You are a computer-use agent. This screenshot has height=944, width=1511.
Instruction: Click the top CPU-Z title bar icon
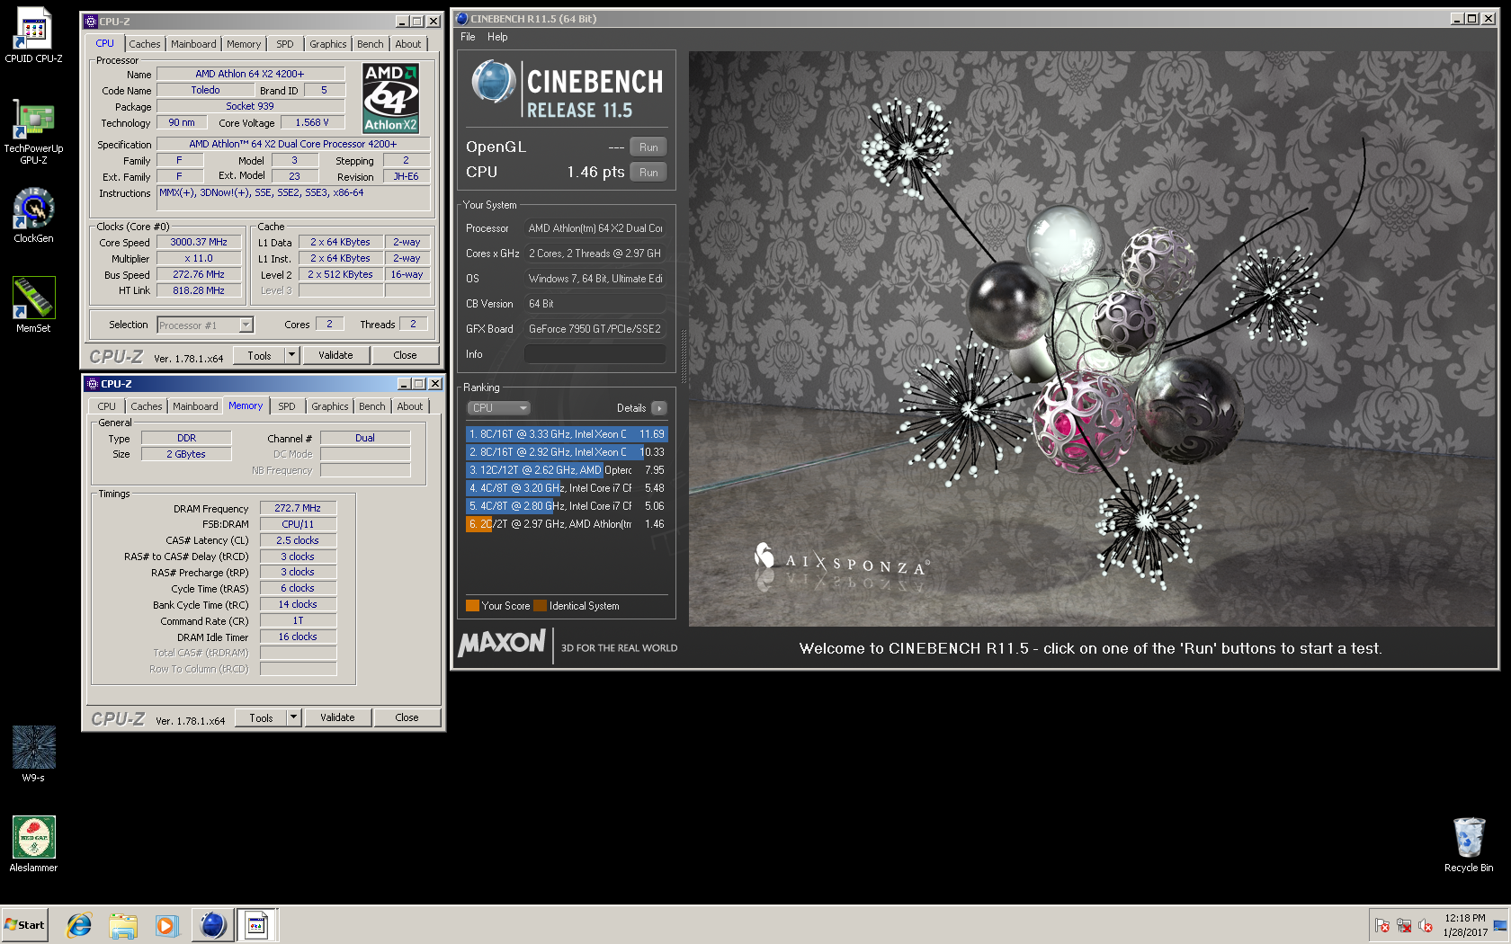[91, 22]
